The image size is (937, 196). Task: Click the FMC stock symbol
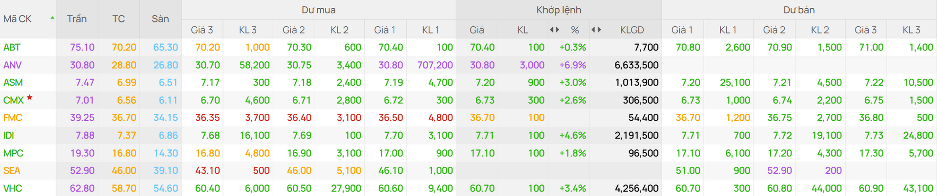point(13,118)
